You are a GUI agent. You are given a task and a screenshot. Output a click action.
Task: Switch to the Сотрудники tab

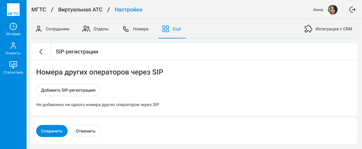52,29
